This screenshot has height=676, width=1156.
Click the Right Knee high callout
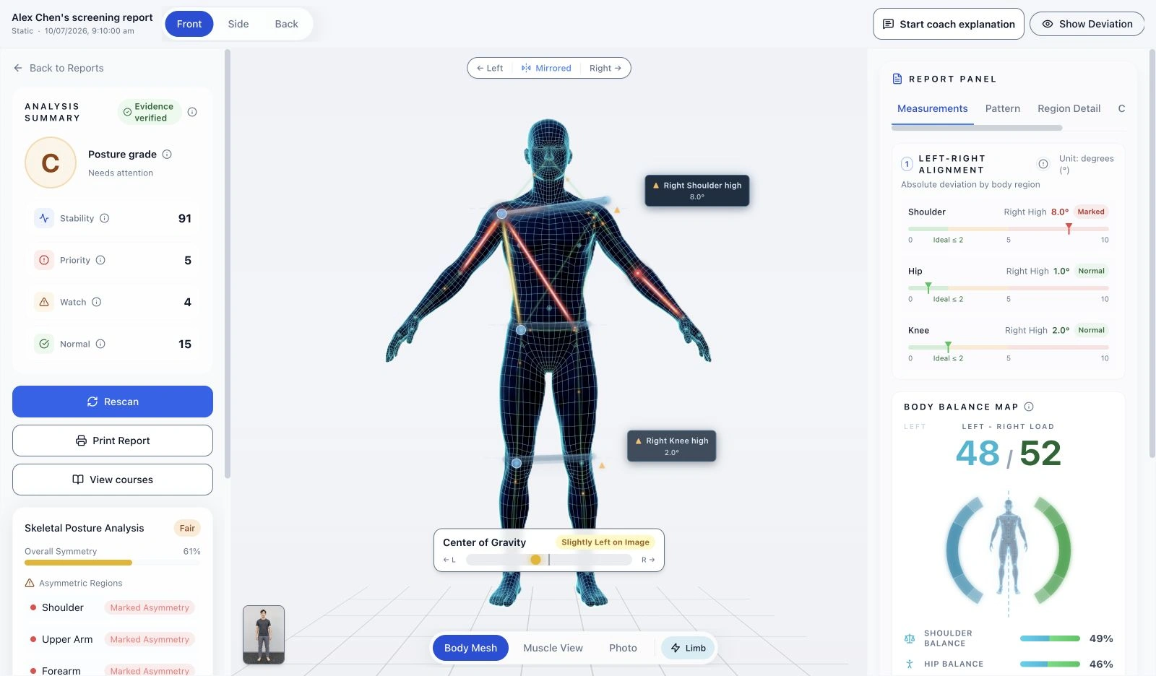tap(672, 446)
